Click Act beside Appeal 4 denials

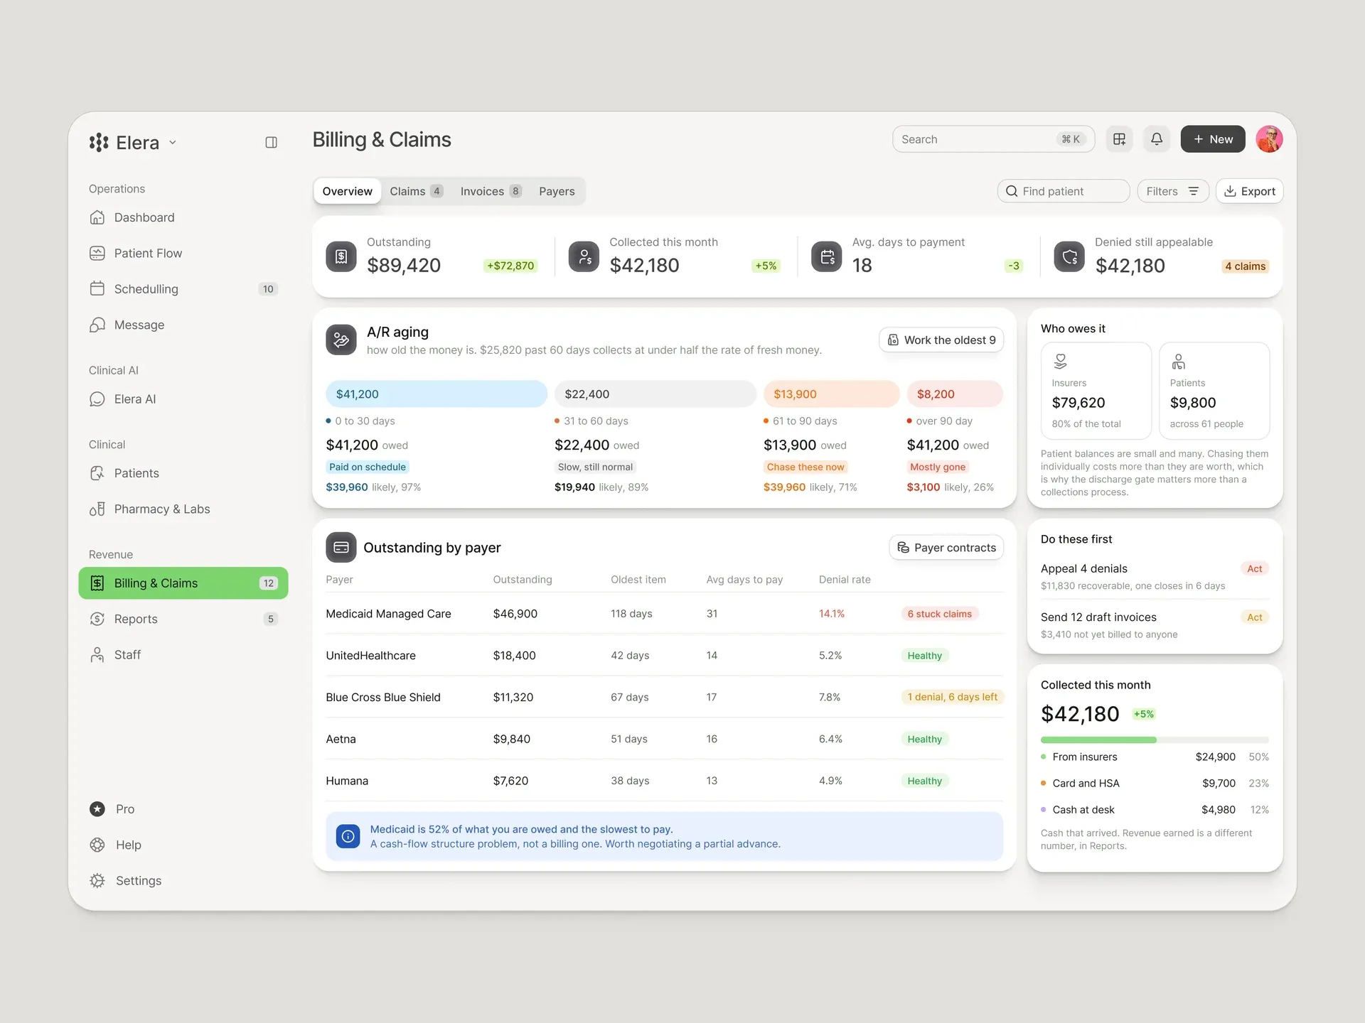[x=1254, y=569]
